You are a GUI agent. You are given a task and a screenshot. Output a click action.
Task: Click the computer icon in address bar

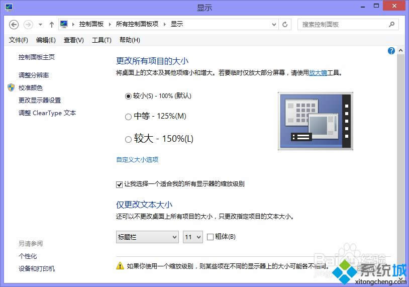64,24
